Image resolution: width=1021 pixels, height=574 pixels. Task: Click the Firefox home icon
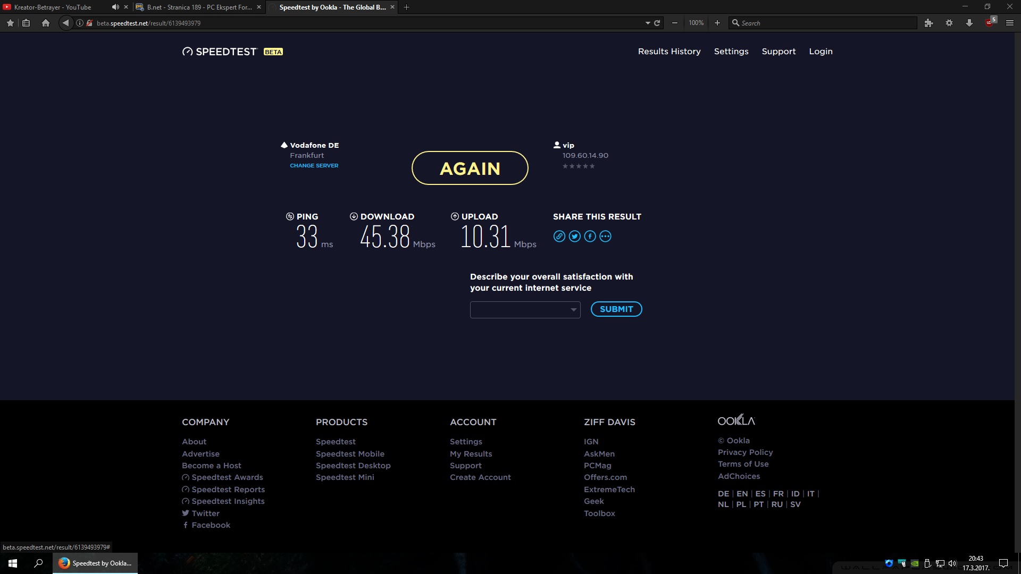tap(46, 23)
